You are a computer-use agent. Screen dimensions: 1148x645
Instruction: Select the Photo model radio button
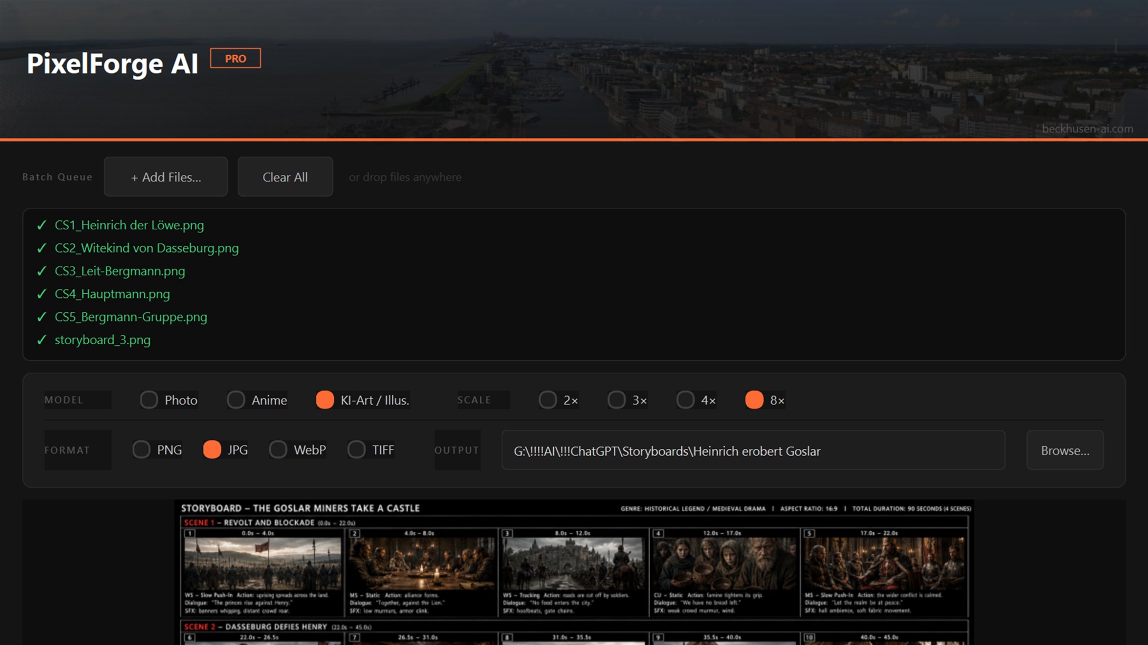(148, 400)
